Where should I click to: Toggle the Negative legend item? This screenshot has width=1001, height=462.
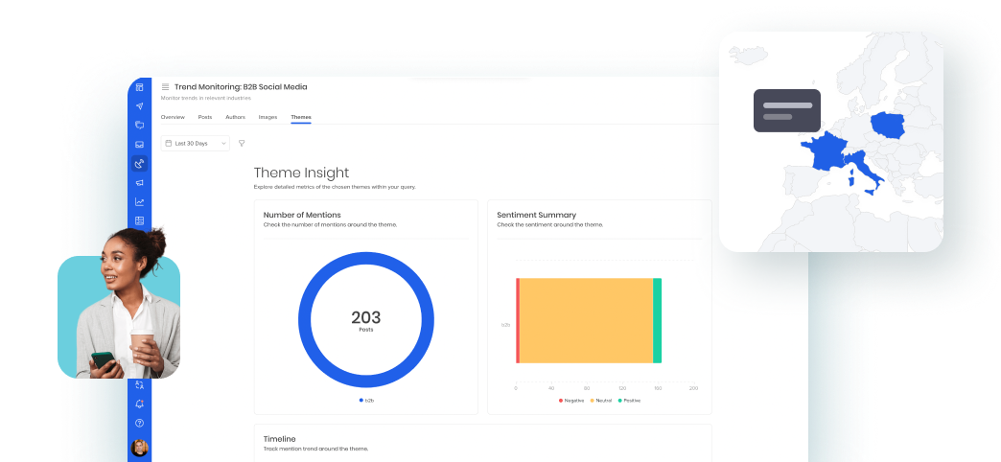[571, 400]
